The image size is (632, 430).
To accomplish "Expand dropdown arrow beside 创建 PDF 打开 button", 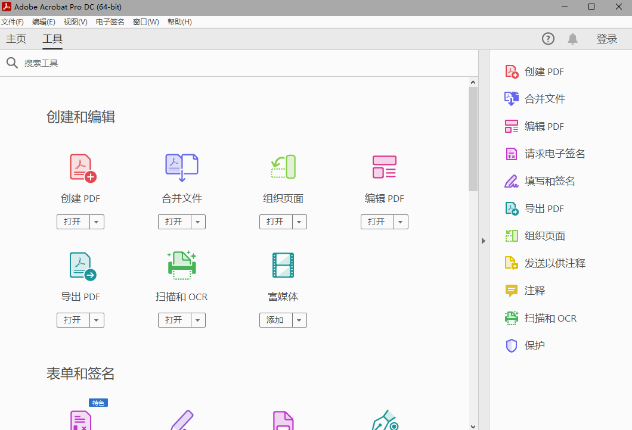I will point(97,222).
